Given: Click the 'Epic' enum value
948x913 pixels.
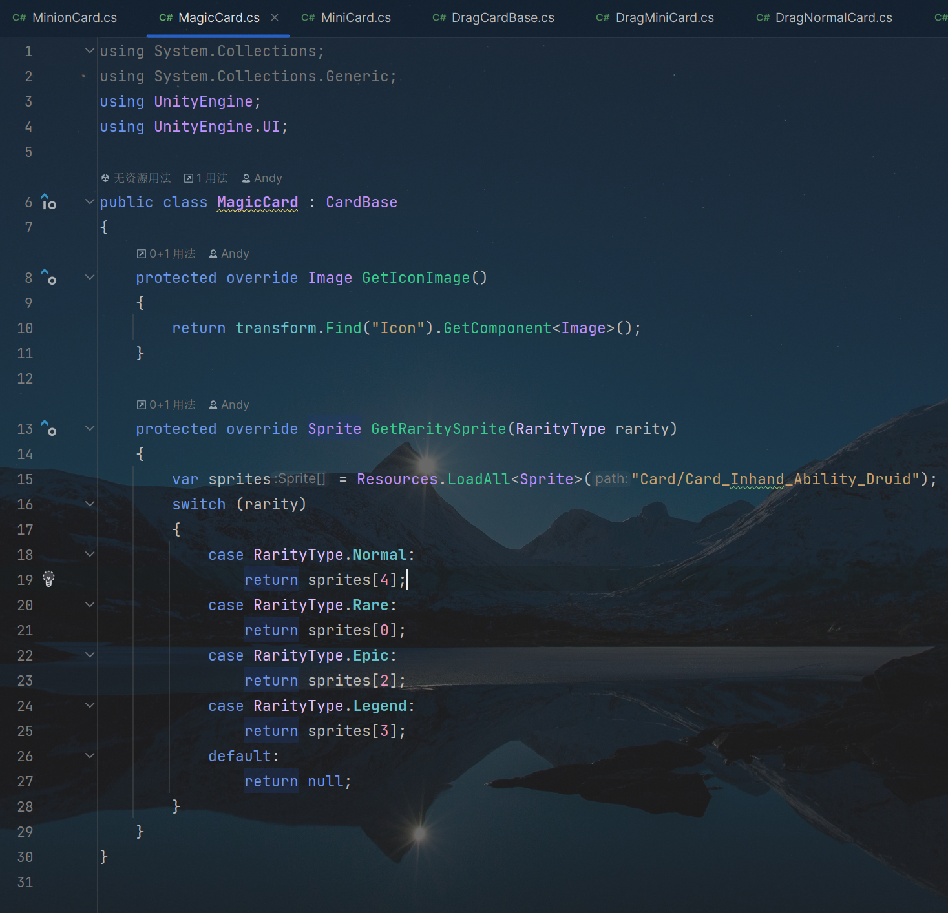Looking at the screenshot, I should (x=371, y=655).
